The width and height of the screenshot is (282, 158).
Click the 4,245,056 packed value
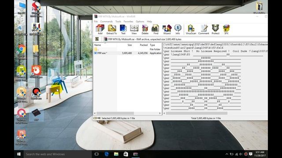point(143,53)
